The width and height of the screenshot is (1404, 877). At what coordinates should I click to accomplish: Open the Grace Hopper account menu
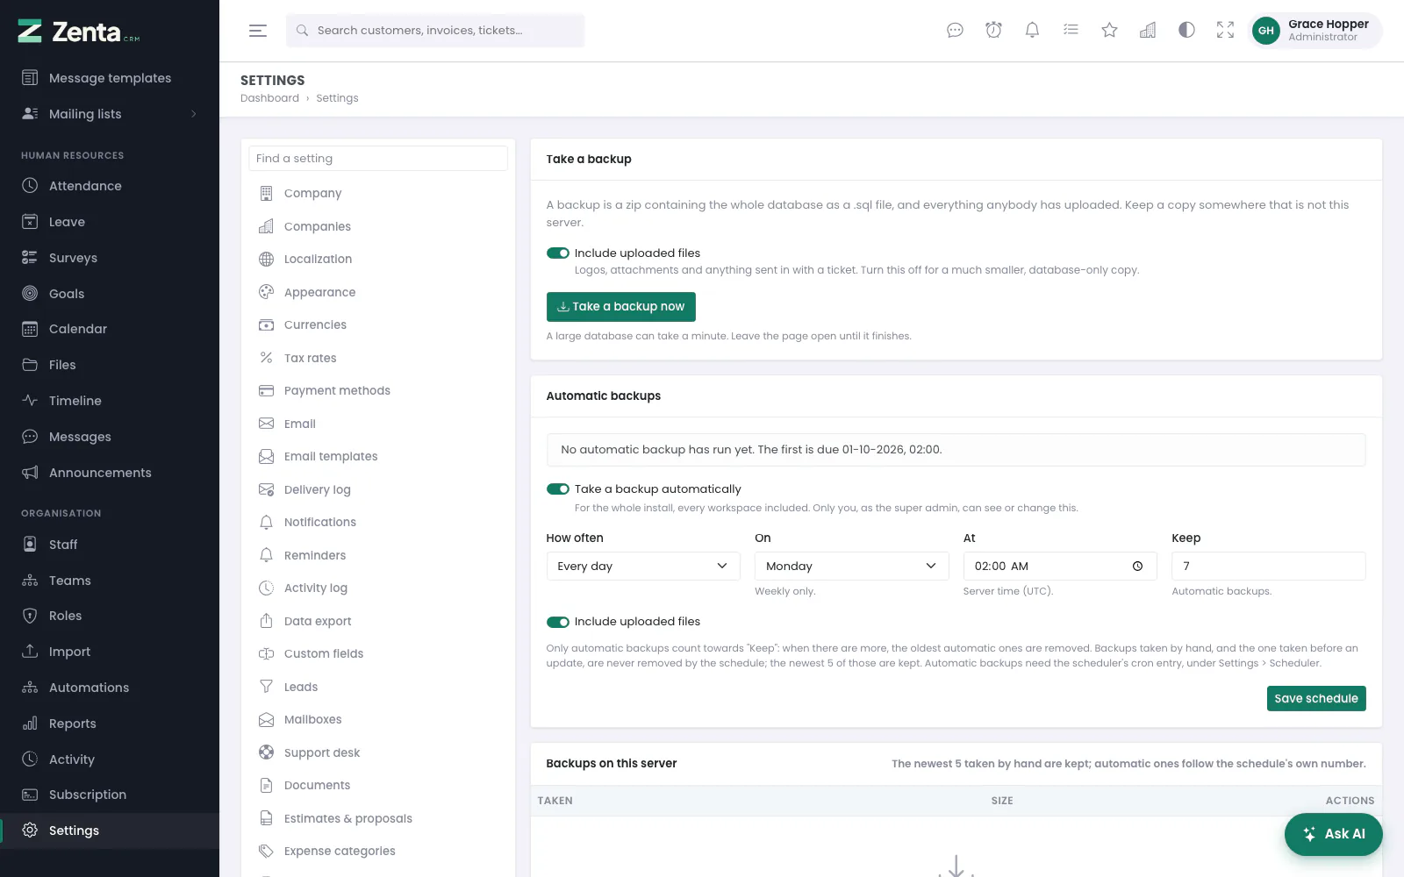coord(1315,31)
